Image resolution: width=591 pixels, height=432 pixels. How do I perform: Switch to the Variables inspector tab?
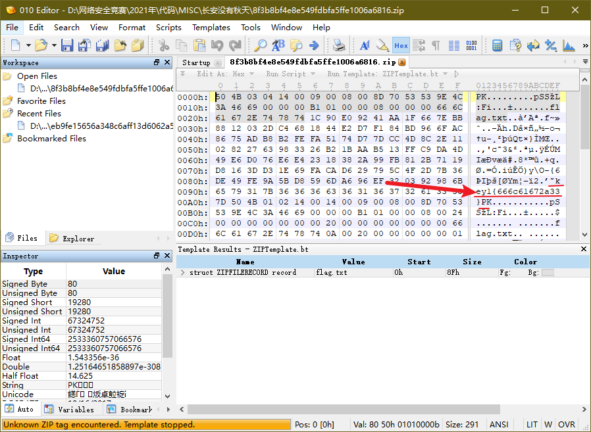[x=70, y=410]
